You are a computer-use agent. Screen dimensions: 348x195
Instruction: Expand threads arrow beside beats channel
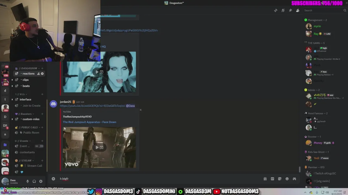pyautogui.click(x=12, y=86)
